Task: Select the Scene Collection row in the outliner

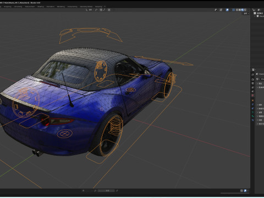Action: click(x=258, y=13)
